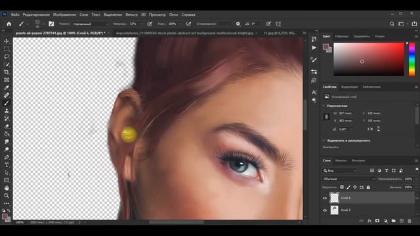Toggle pixel layer filter
The width and height of the screenshot is (420, 236).
point(372,170)
